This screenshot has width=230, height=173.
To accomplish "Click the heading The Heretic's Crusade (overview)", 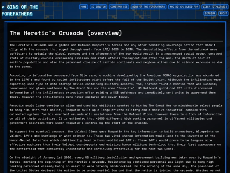I will (x=66, y=33).
